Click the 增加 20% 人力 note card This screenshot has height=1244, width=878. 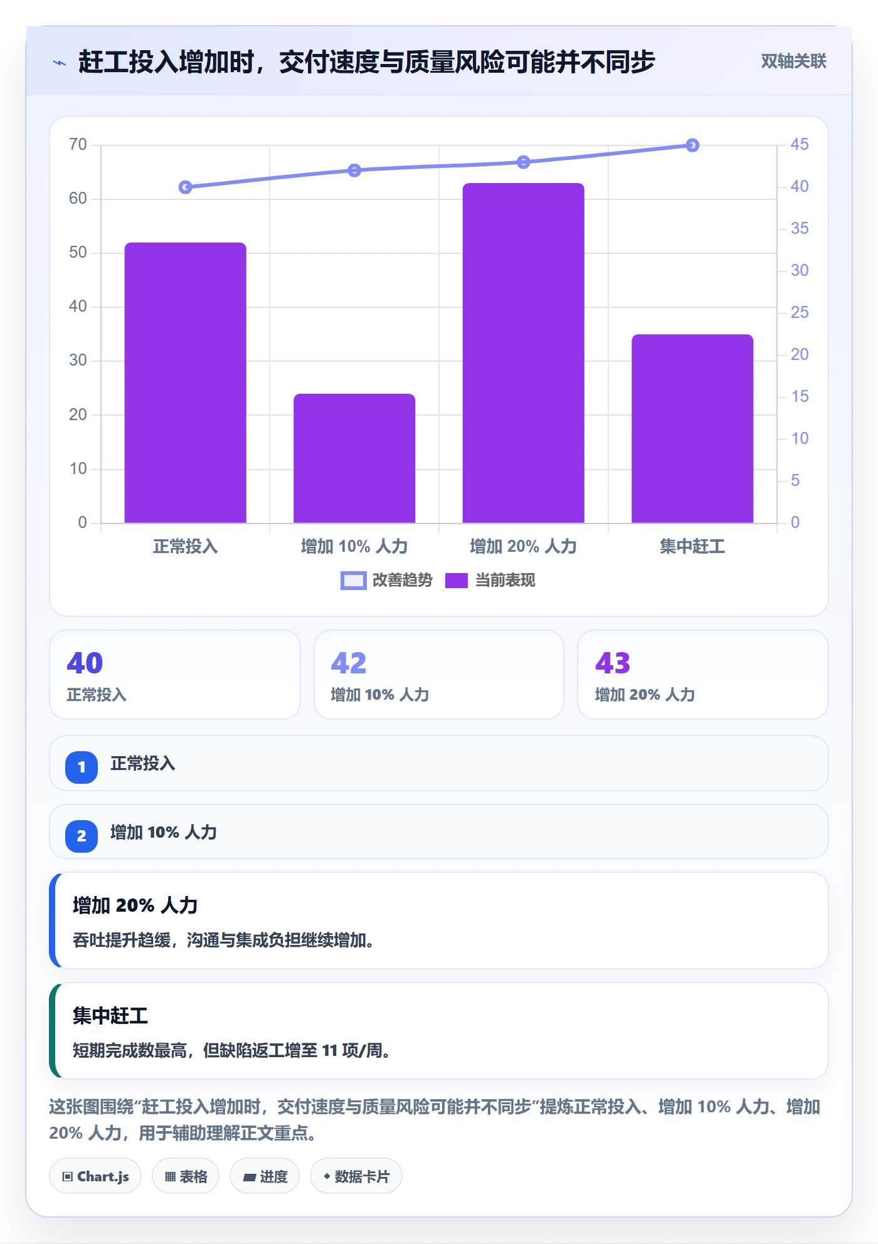tap(439, 920)
